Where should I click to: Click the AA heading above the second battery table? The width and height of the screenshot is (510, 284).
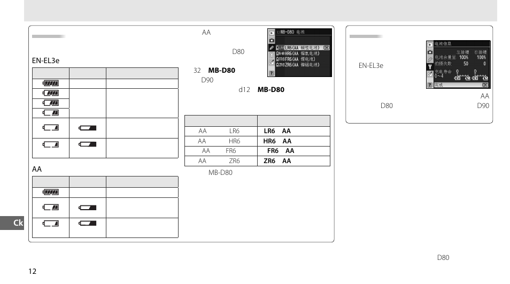tap(37, 169)
